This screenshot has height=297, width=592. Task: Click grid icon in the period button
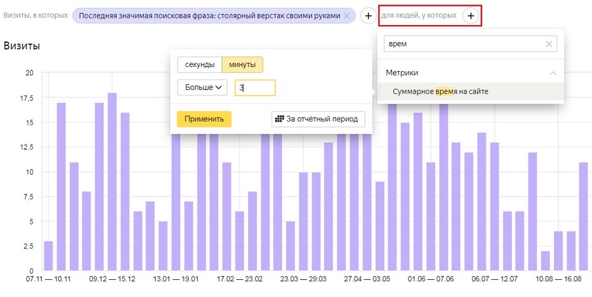(280, 119)
